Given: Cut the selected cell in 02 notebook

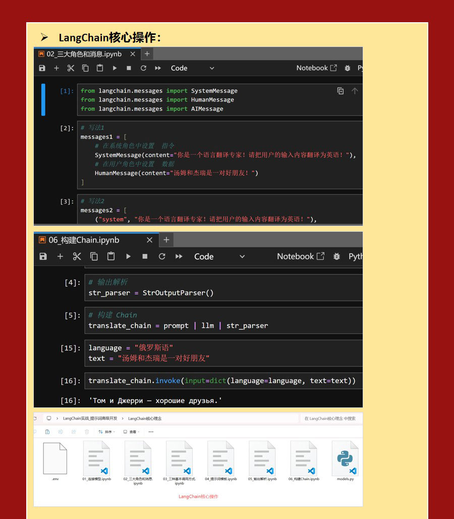Looking at the screenshot, I should pos(71,68).
